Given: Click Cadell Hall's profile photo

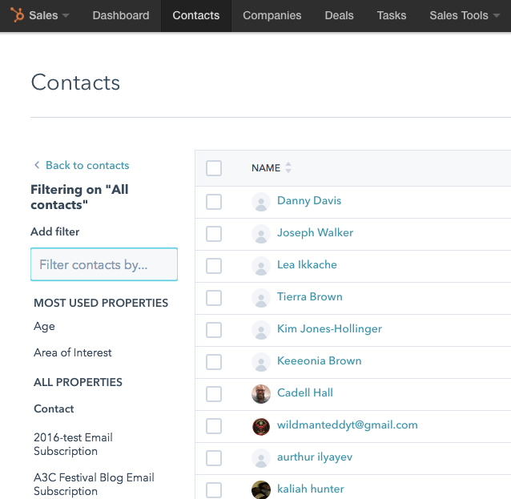Looking at the screenshot, I should pyautogui.click(x=260, y=394).
